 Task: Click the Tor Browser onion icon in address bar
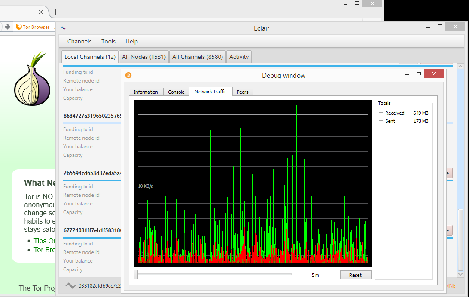click(19, 27)
